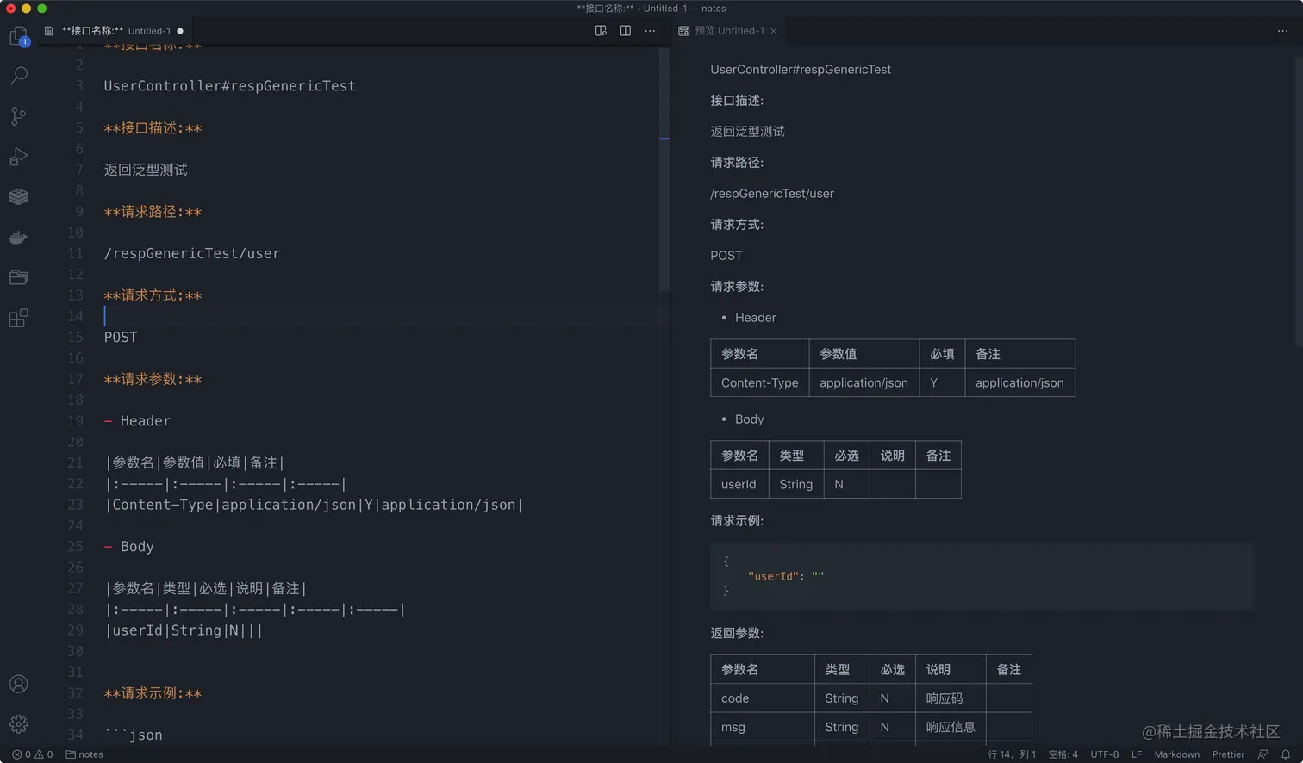Open the notifications bell
1303x763 pixels.
(1286, 754)
